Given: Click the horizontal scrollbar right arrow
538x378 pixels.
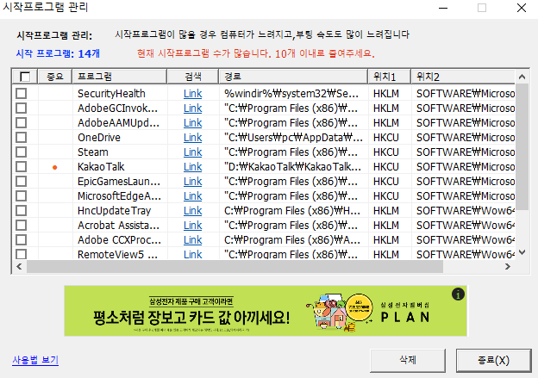Looking at the screenshot, I should coord(508,266).
